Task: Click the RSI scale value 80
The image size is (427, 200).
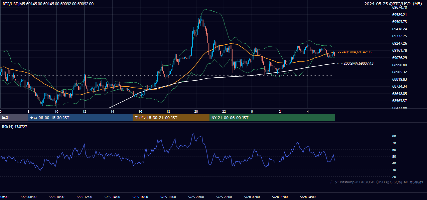Action: [394, 136]
